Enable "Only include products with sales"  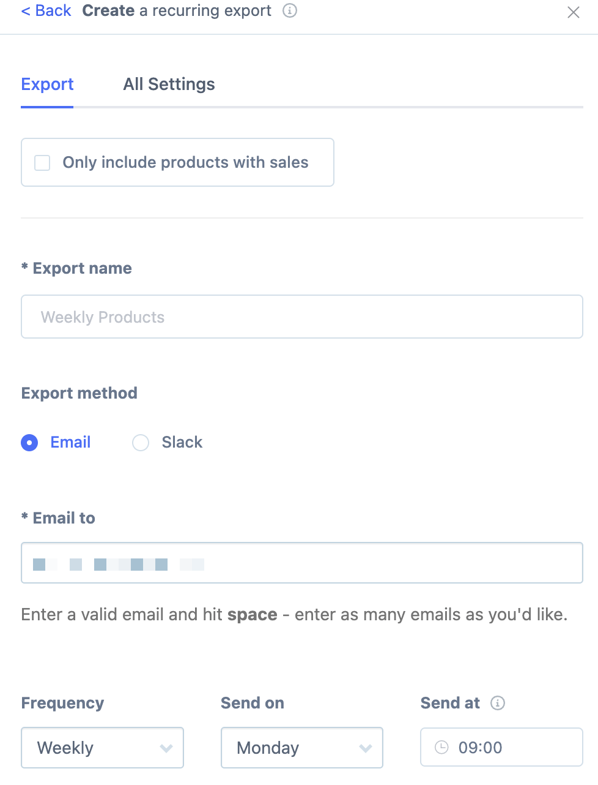point(42,162)
